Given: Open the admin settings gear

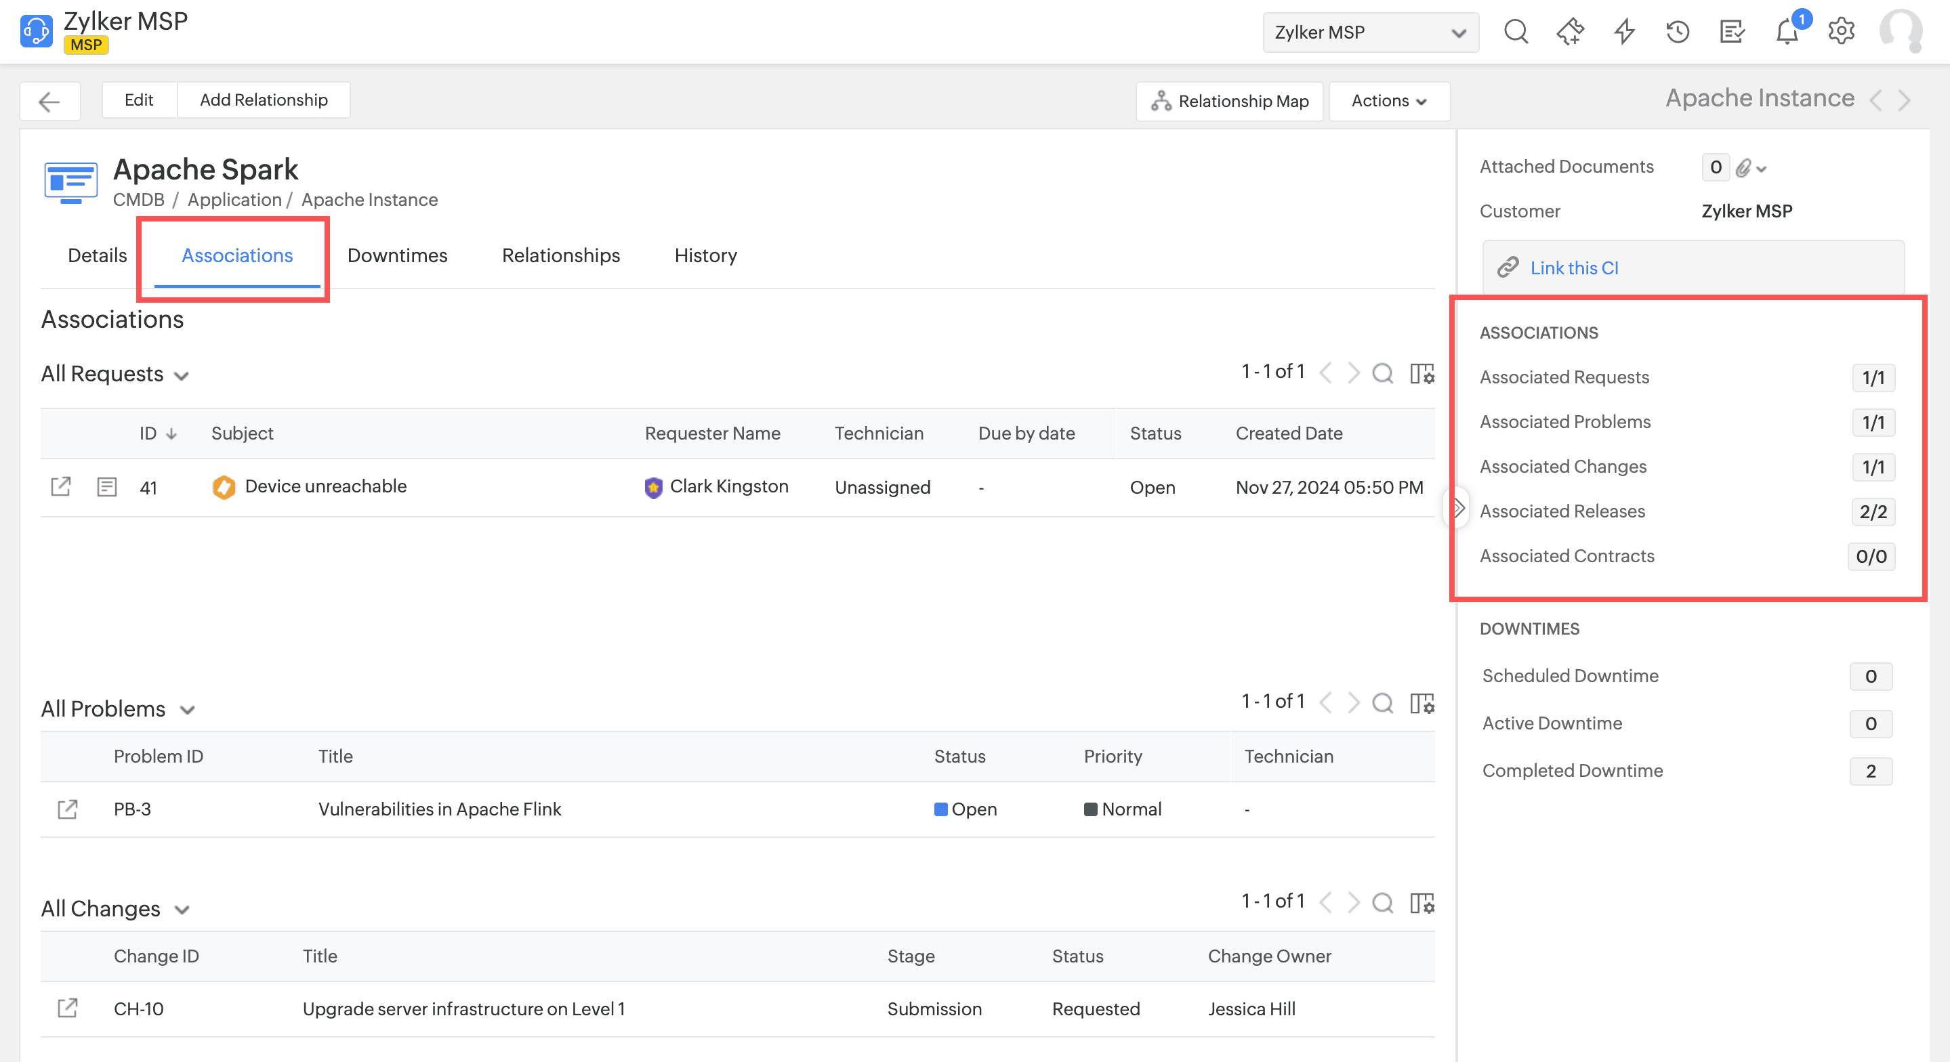Looking at the screenshot, I should pos(1841,32).
